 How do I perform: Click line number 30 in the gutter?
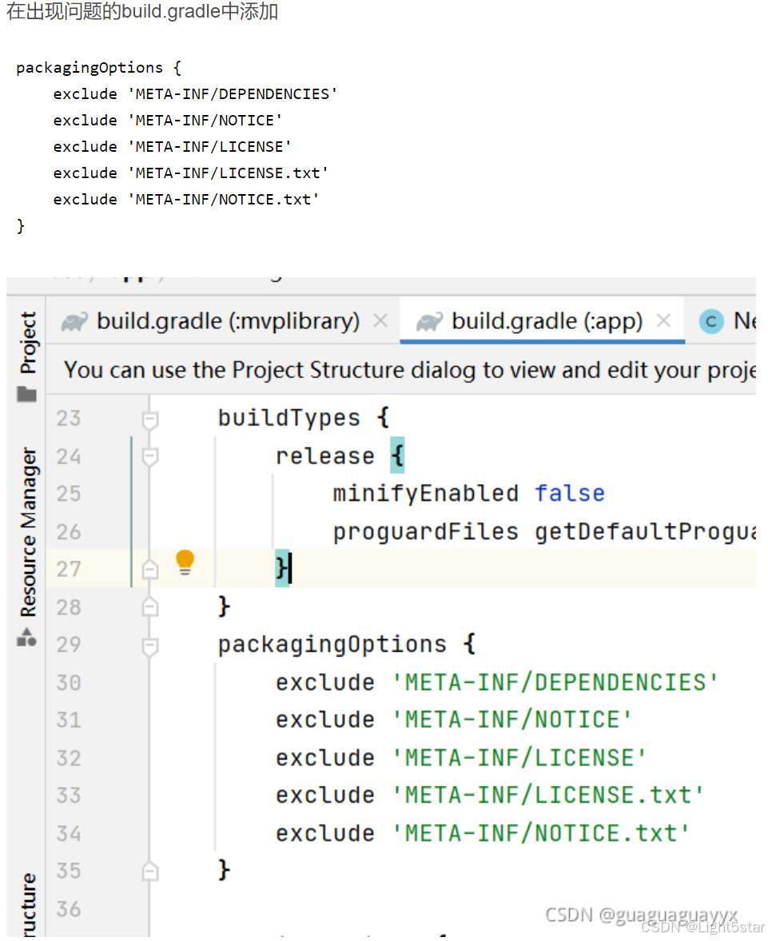[x=68, y=681]
